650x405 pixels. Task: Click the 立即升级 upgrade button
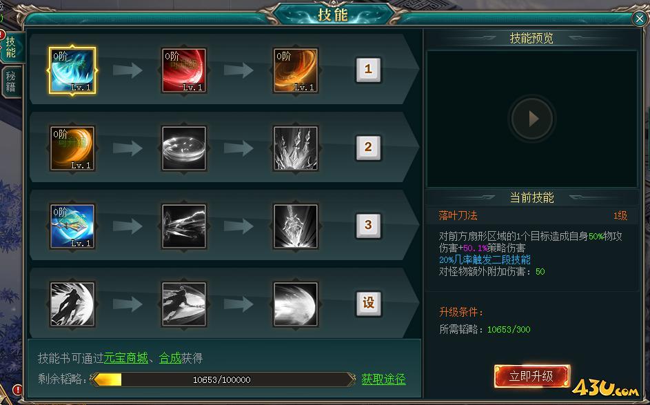click(531, 377)
